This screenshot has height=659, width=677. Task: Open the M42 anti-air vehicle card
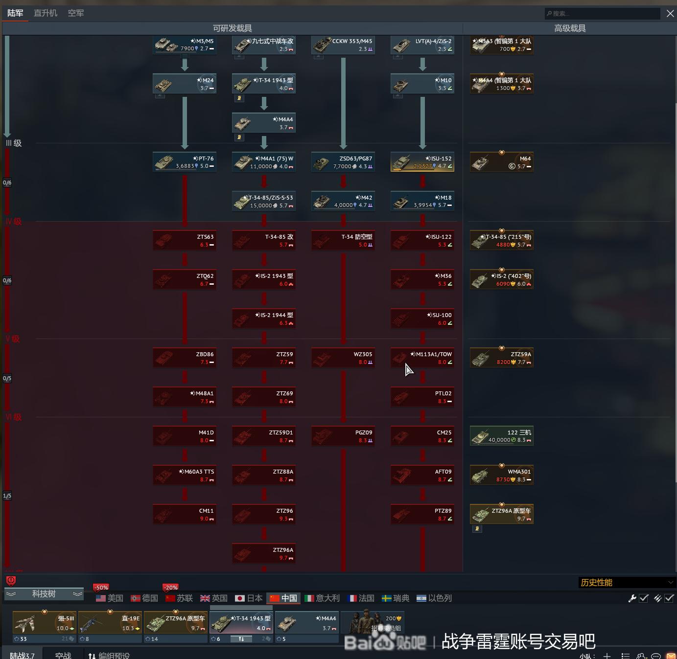click(343, 201)
